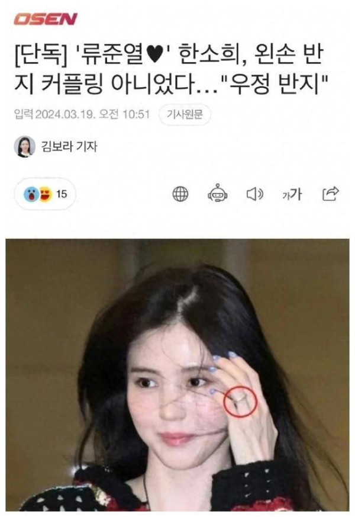355x517 pixels.
Task: Open the OSEN logo at top
Action: (45, 19)
